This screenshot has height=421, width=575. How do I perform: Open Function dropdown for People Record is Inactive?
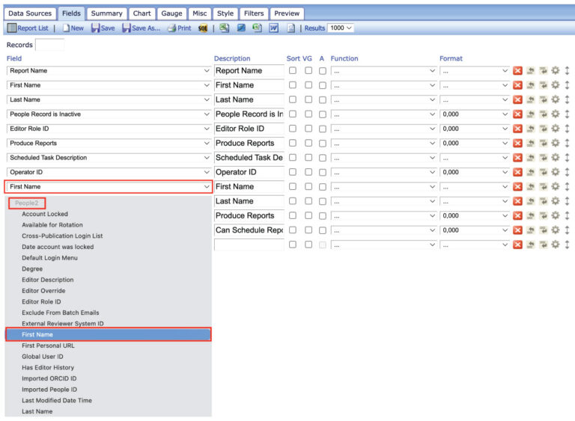point(383,114)
